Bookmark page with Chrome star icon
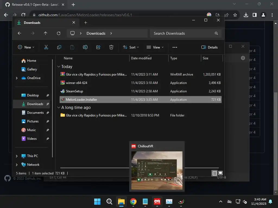278x208 pixels. pos(235,15)
